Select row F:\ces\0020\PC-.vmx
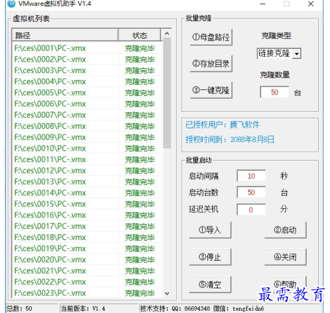This screenshot has height=313, width=330. point(87,260)
